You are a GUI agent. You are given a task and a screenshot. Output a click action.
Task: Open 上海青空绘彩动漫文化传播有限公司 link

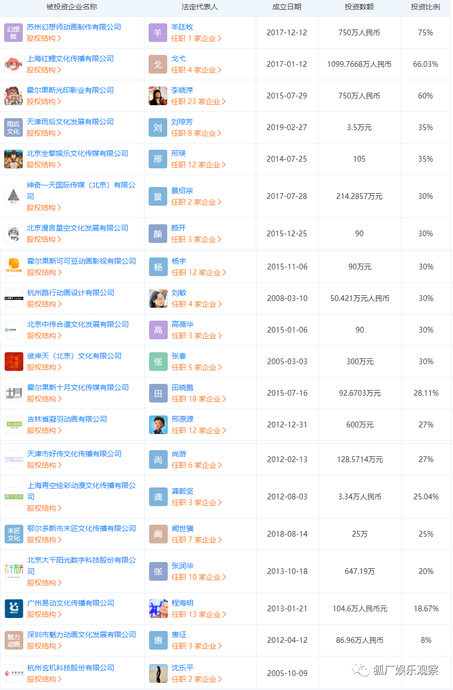coord(82,491)
